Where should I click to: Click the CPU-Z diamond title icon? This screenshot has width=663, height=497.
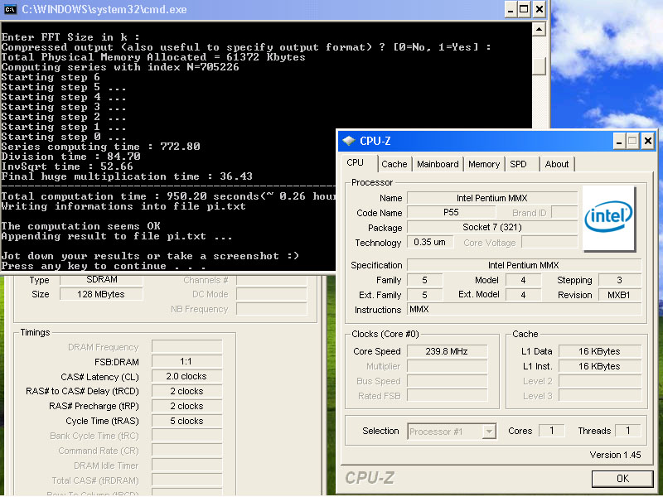click(349, 141)
